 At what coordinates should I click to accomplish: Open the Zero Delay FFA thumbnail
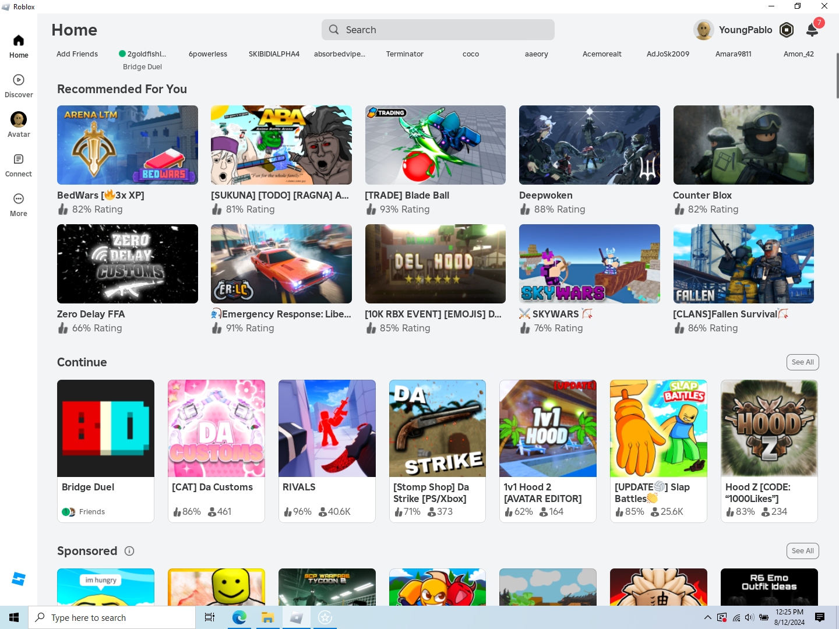click(x=128, y=264)
